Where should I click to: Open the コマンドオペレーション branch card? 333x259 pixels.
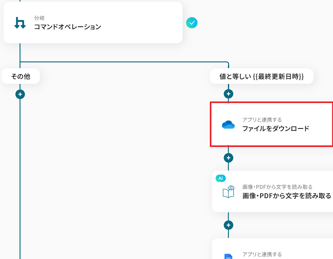(93, 23)
